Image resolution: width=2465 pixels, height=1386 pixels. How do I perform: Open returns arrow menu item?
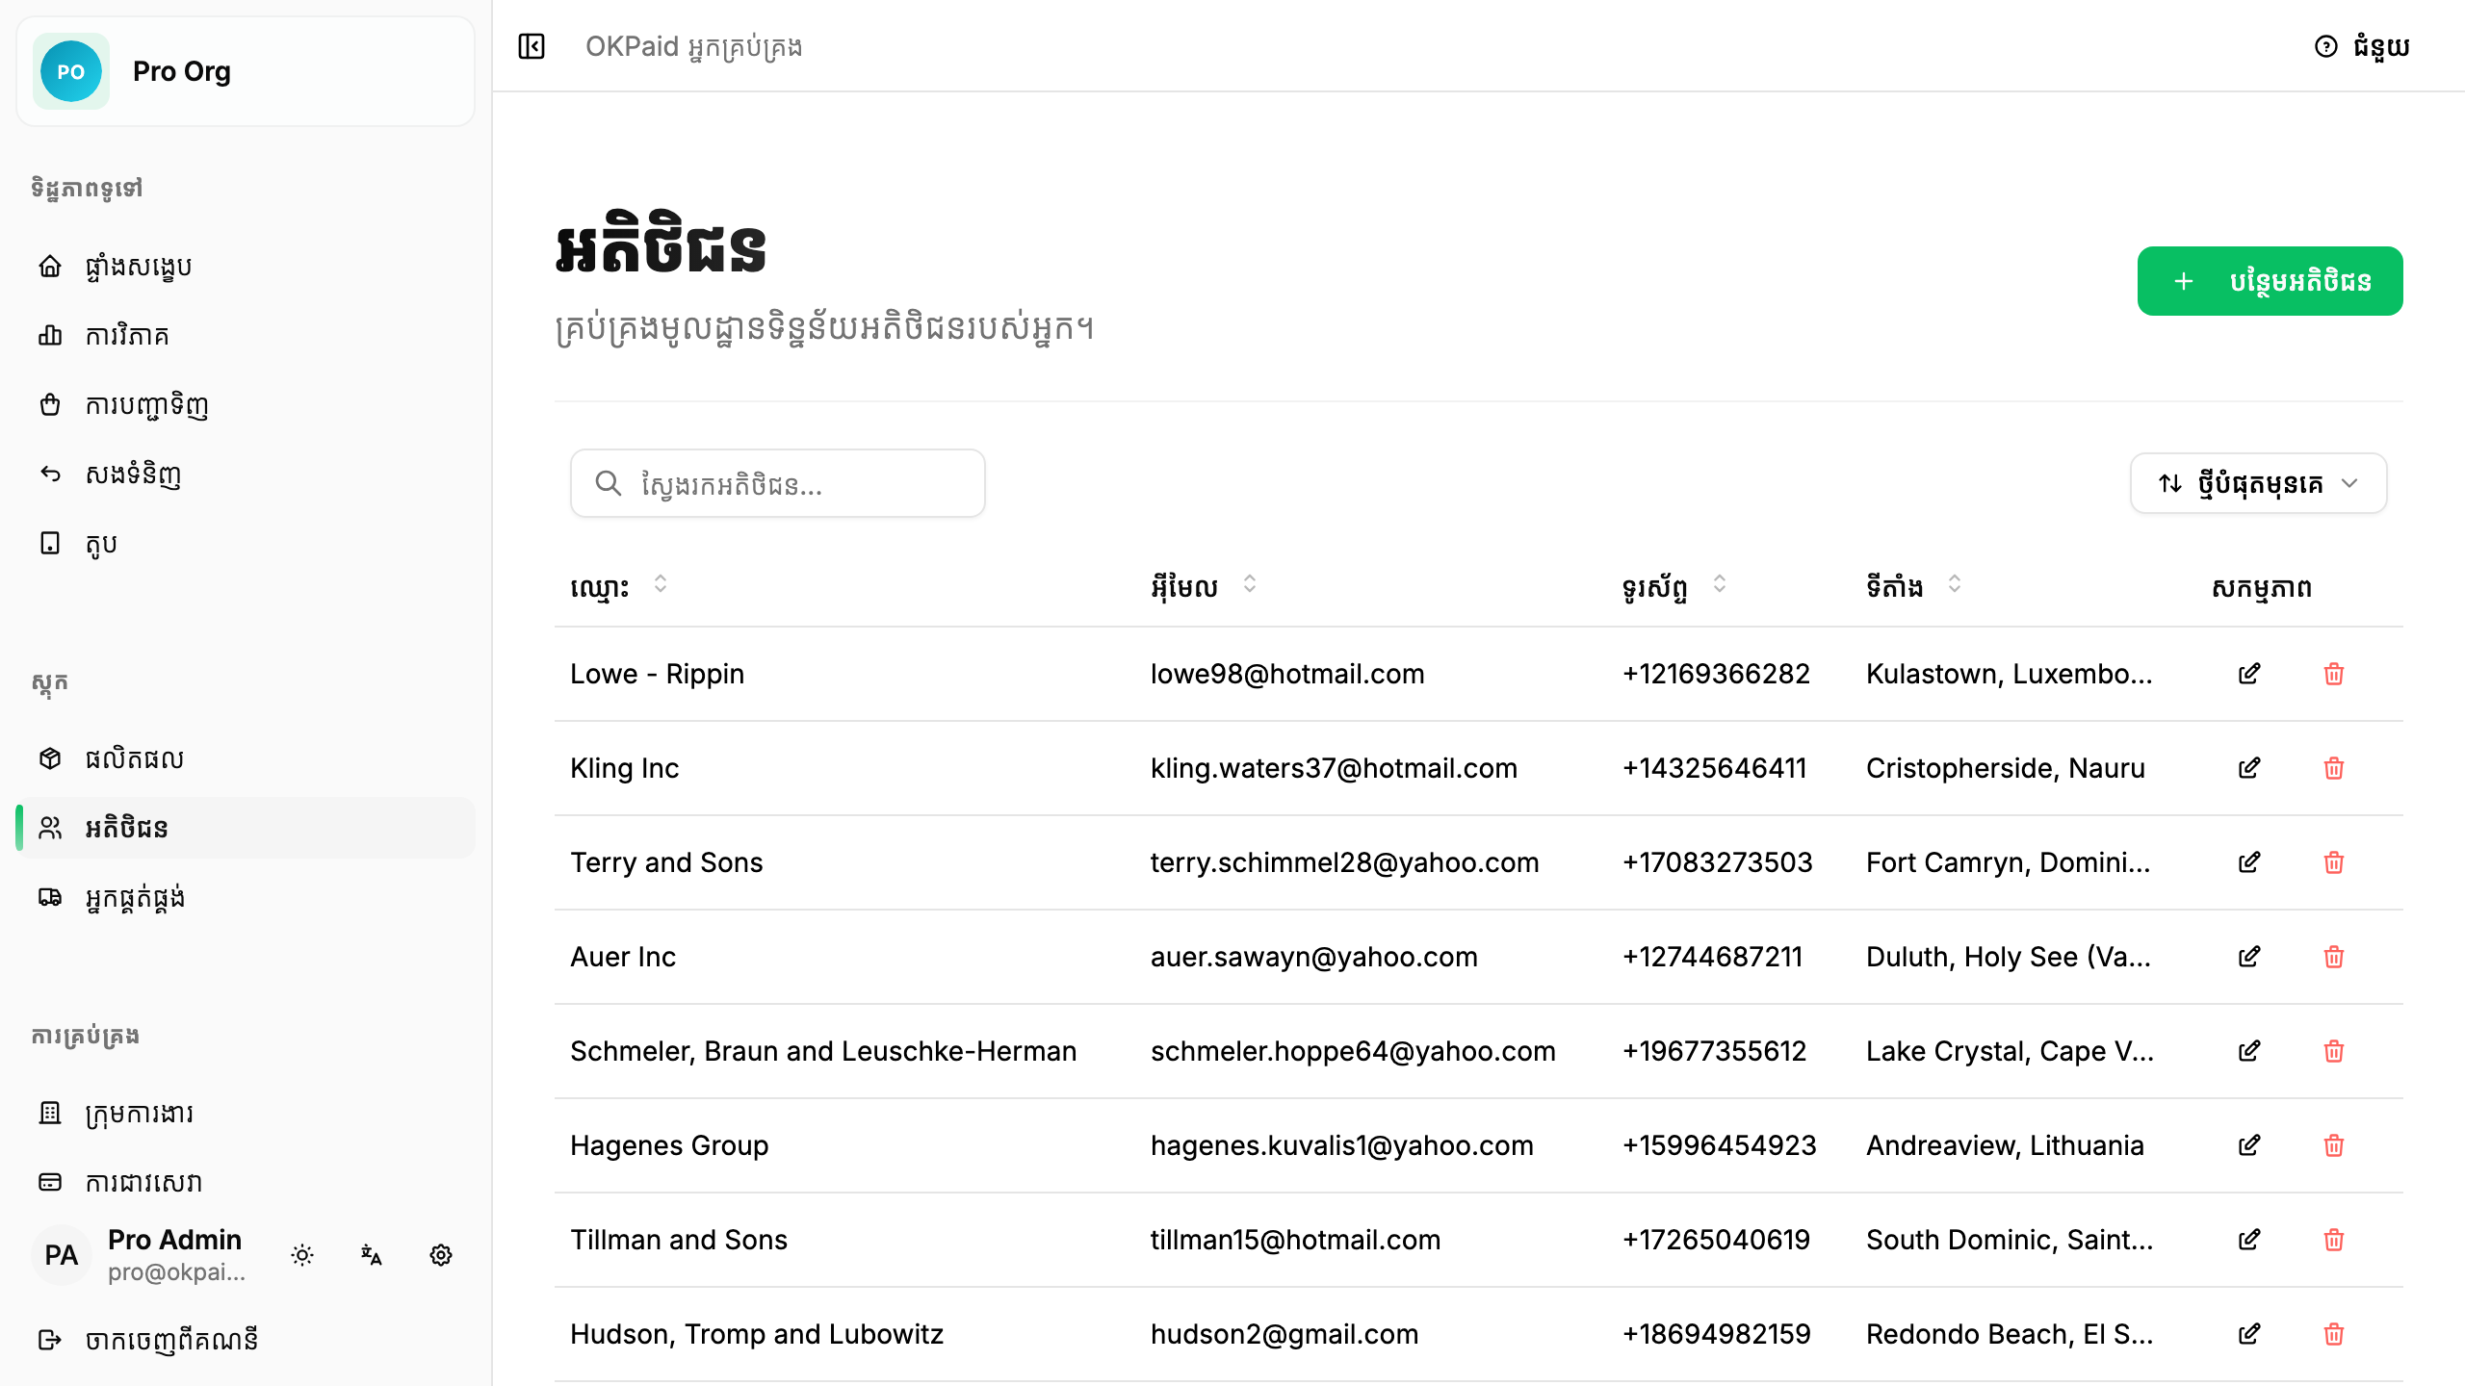click(x=246, y=474)
